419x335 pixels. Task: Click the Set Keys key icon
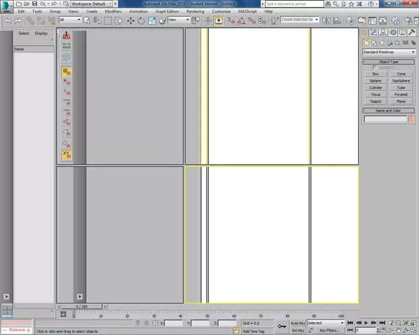(282, 327)
